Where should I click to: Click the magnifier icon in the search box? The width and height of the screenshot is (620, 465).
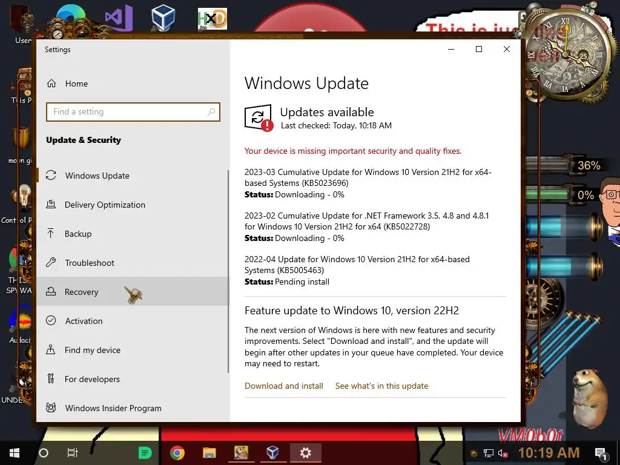(x=211, y=112)
